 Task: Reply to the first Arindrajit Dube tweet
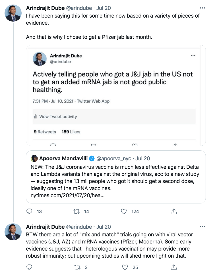pos(29,211)
